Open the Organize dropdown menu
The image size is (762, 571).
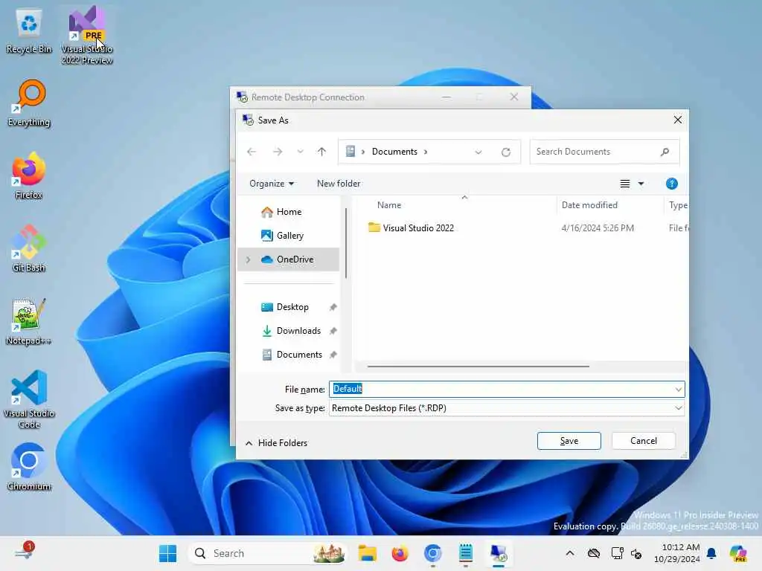click(272, 184)
